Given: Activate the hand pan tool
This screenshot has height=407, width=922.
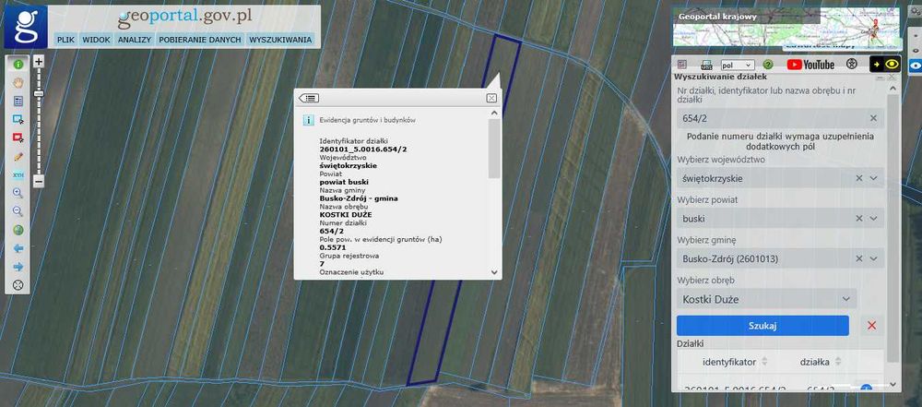Looking at the screenshot, I should (18, 82).
